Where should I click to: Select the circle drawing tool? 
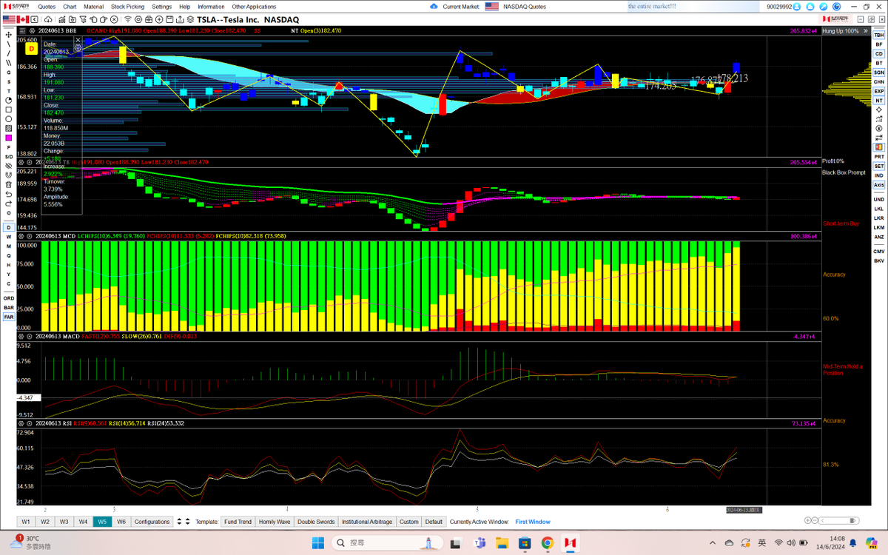[x=9, y=118]
